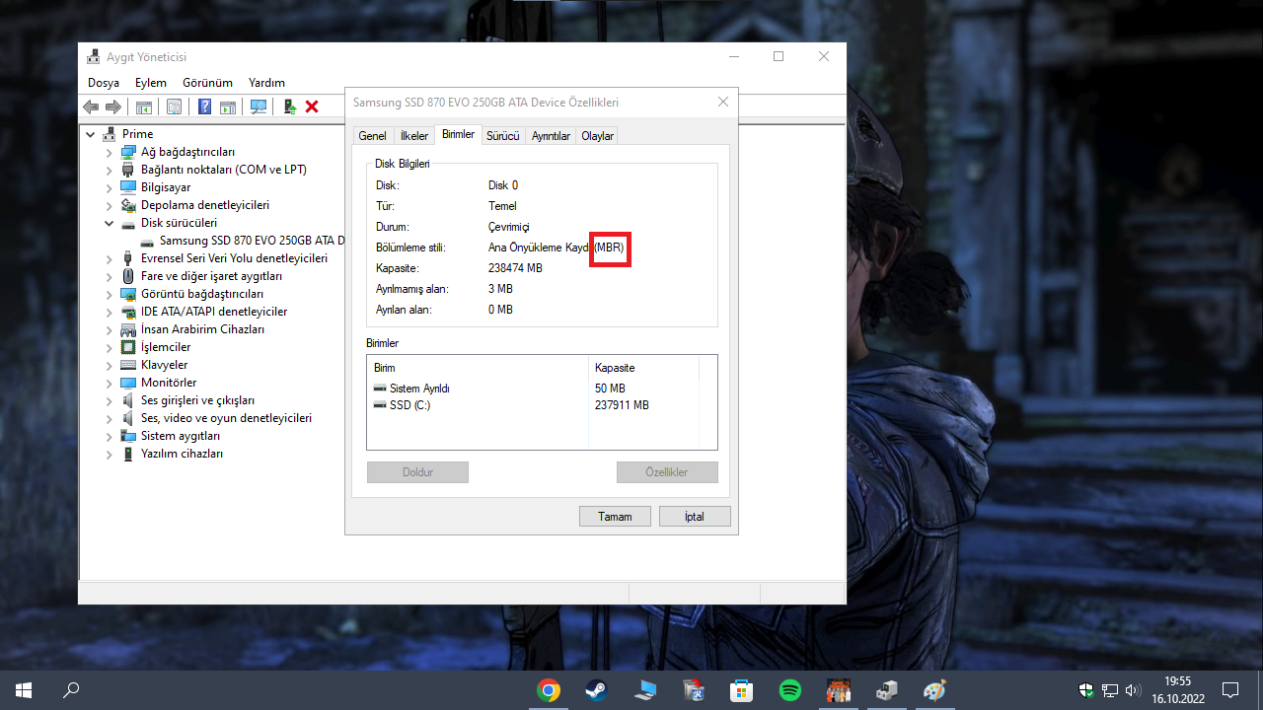1263x710 pixels.
Task: Select the Yazılım cihazları tree item
Action: (182, 454)
